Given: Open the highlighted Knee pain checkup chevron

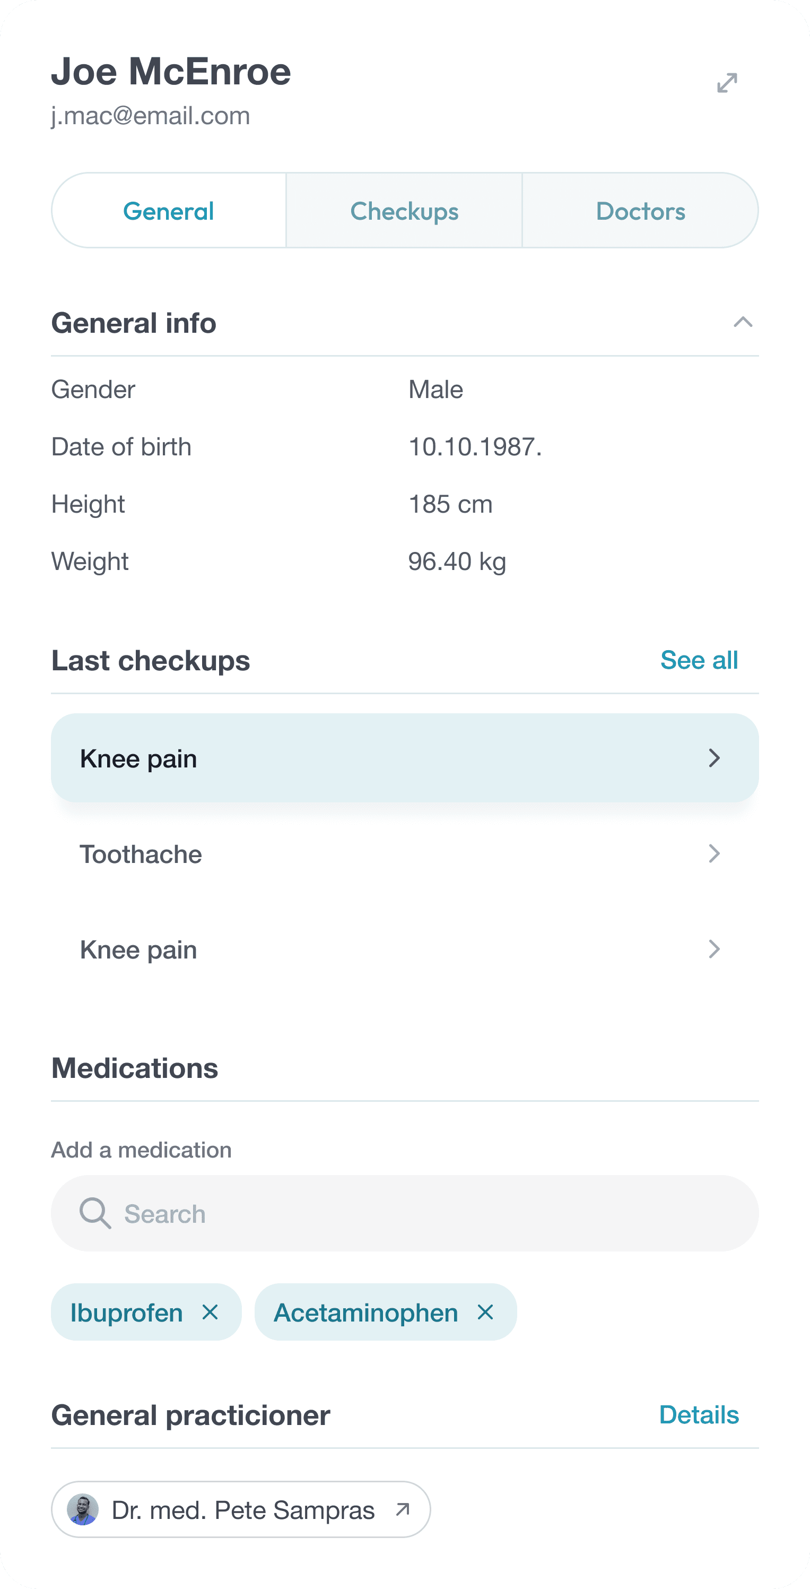Looking at the screenshot, I should click(715, 758).
